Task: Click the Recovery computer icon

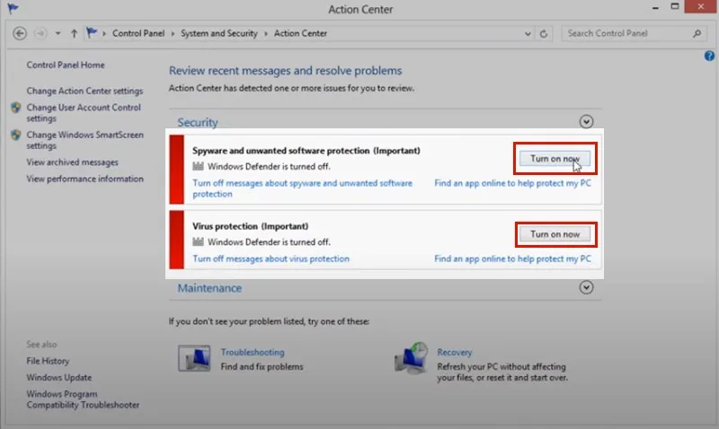Action: pyautogui.click(x=412, y=357)
